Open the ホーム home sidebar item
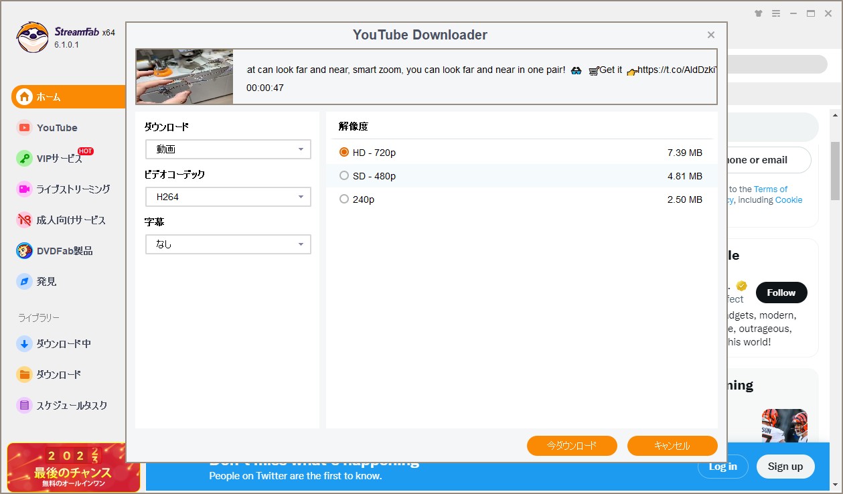This screenshot has width=843, height=494. tap(69, 96)
